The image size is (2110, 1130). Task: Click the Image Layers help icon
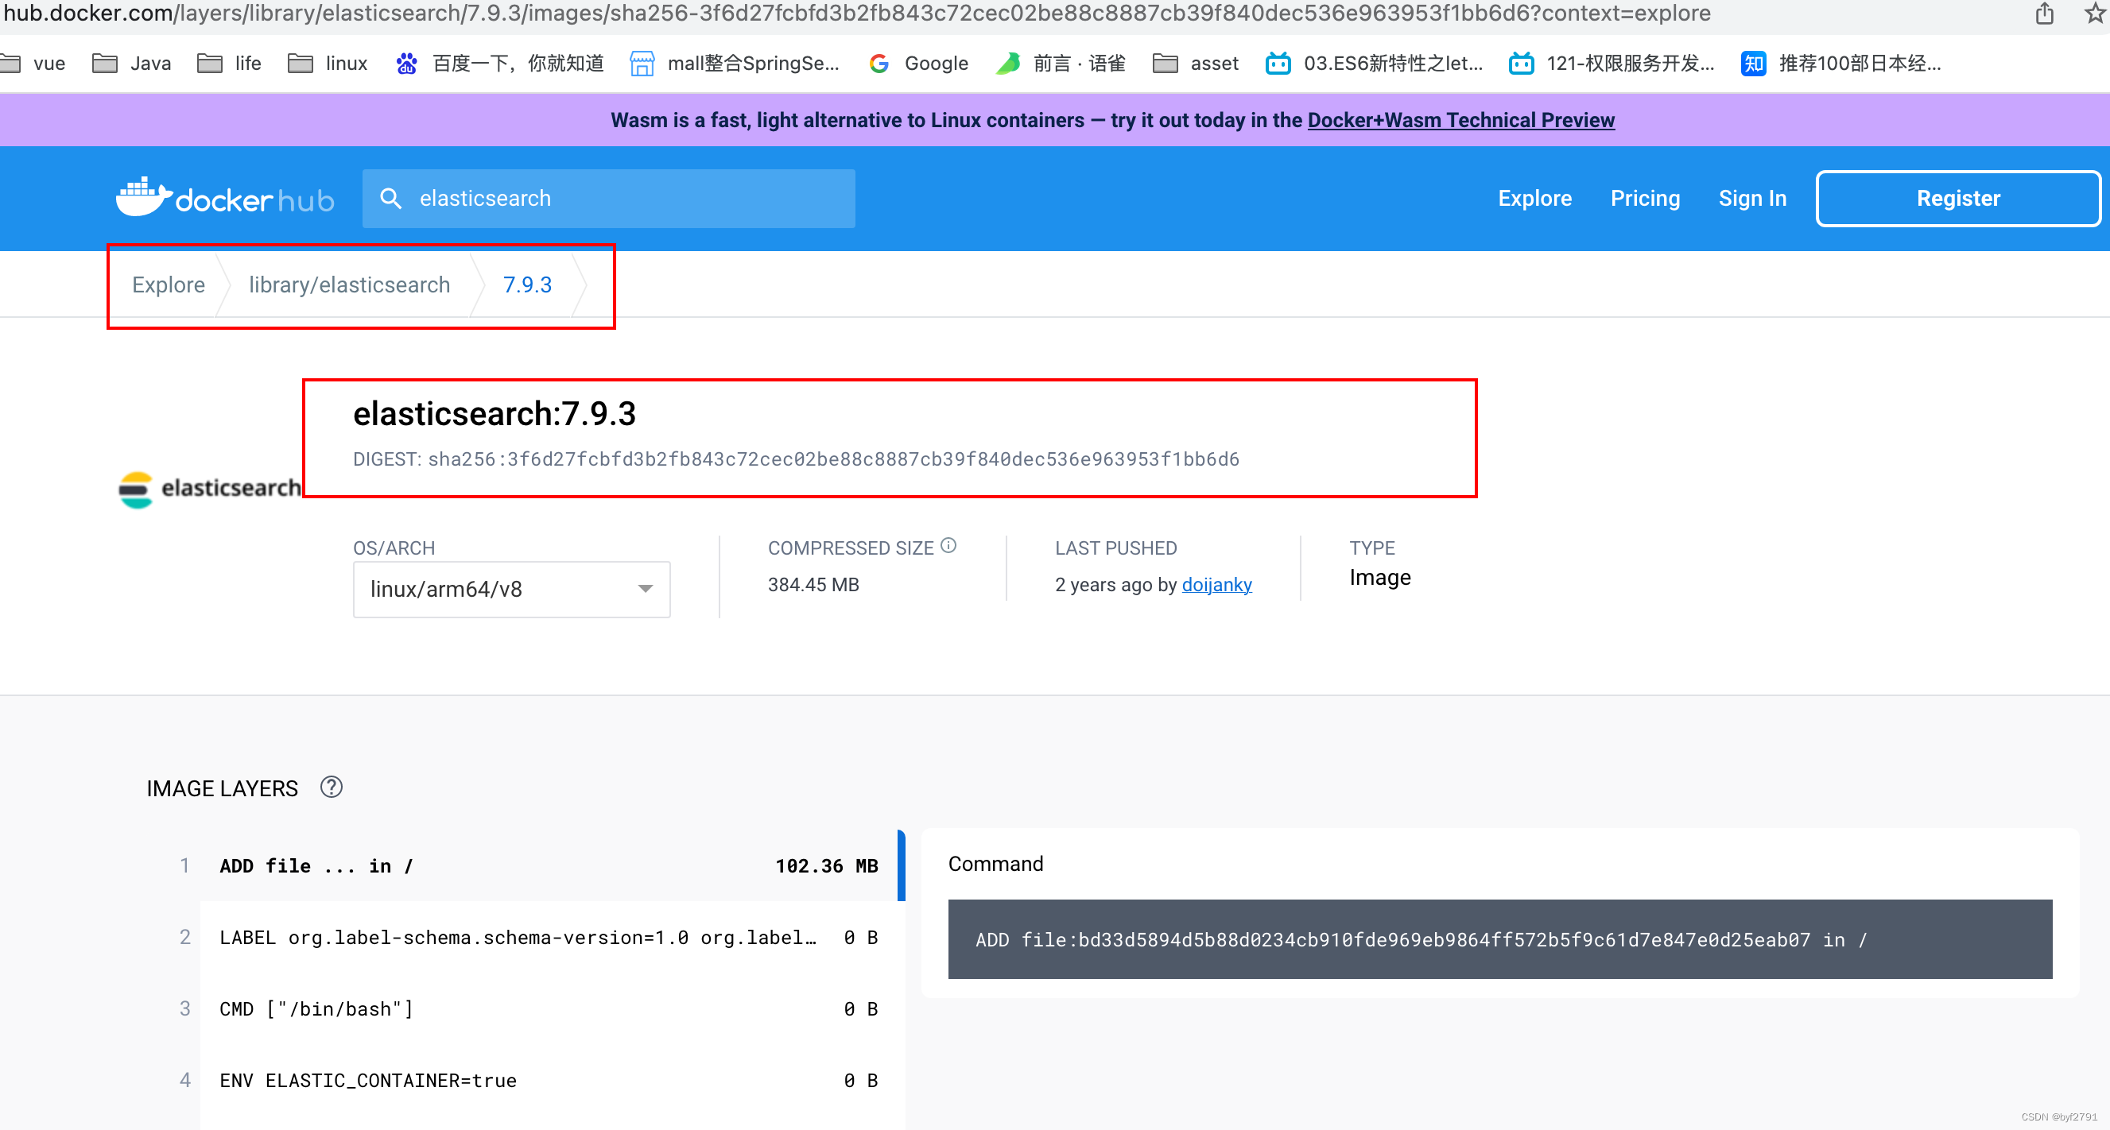point(331,787)
